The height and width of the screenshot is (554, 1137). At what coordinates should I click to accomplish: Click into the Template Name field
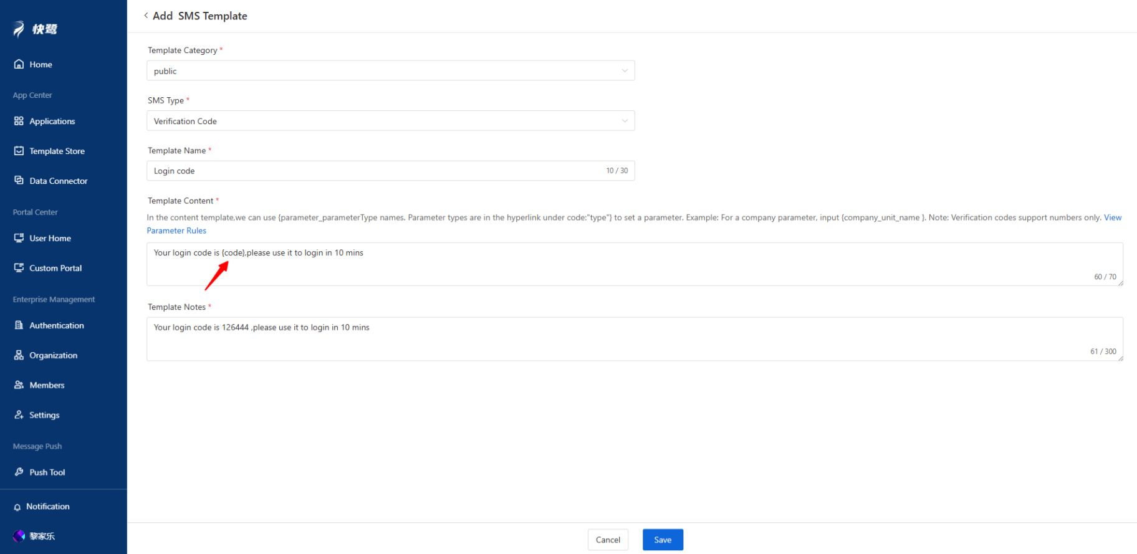[x=374, y=171]
